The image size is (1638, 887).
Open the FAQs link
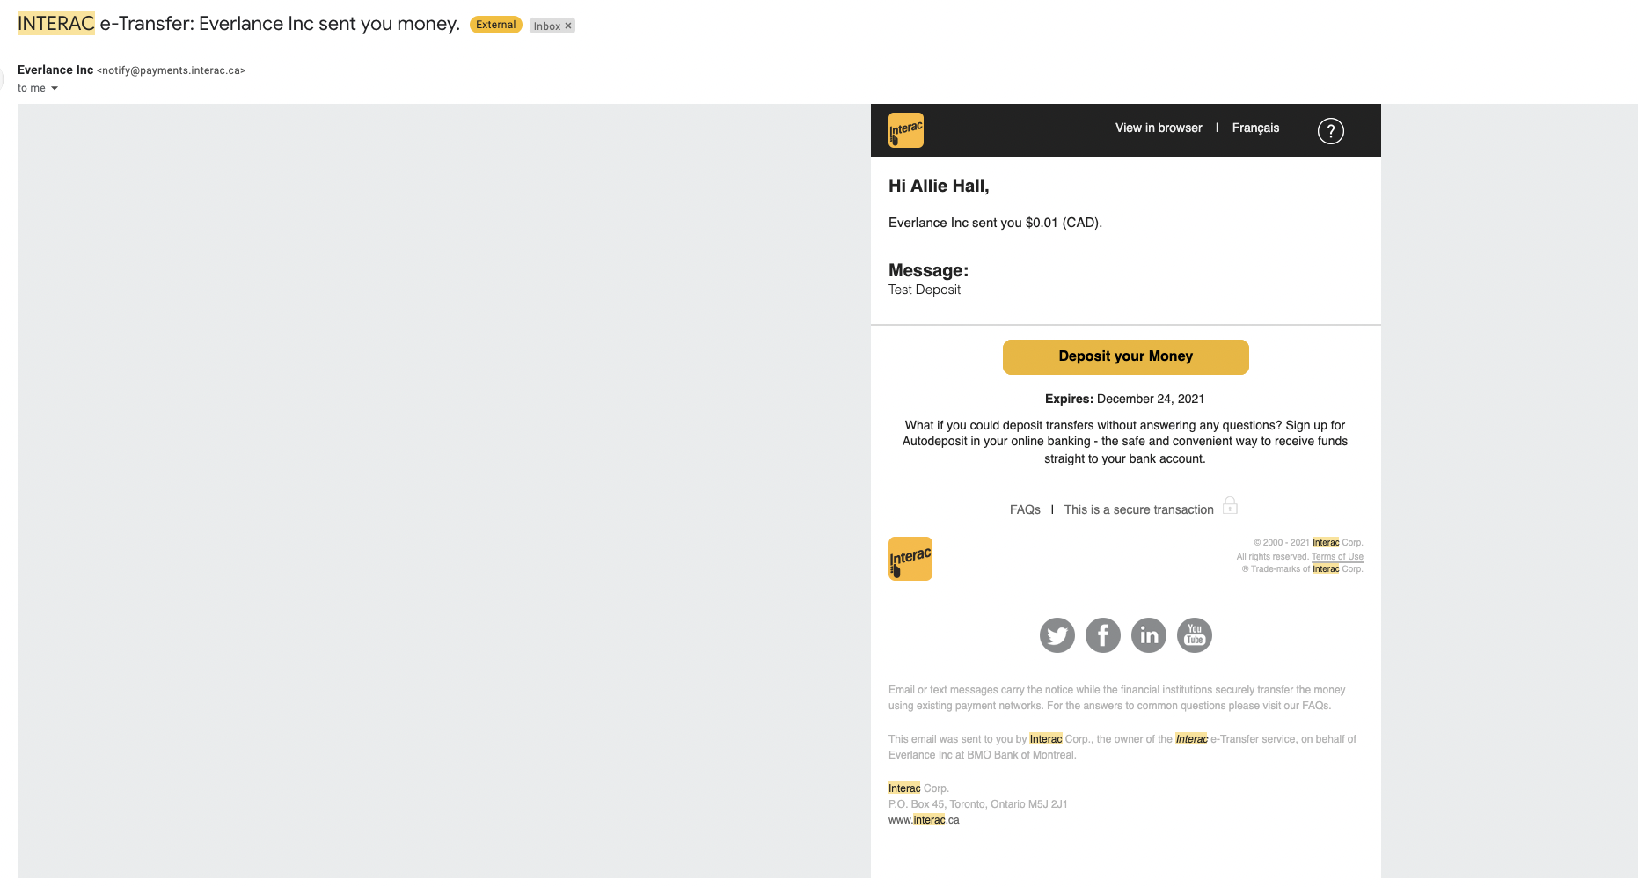point(1024,509)
